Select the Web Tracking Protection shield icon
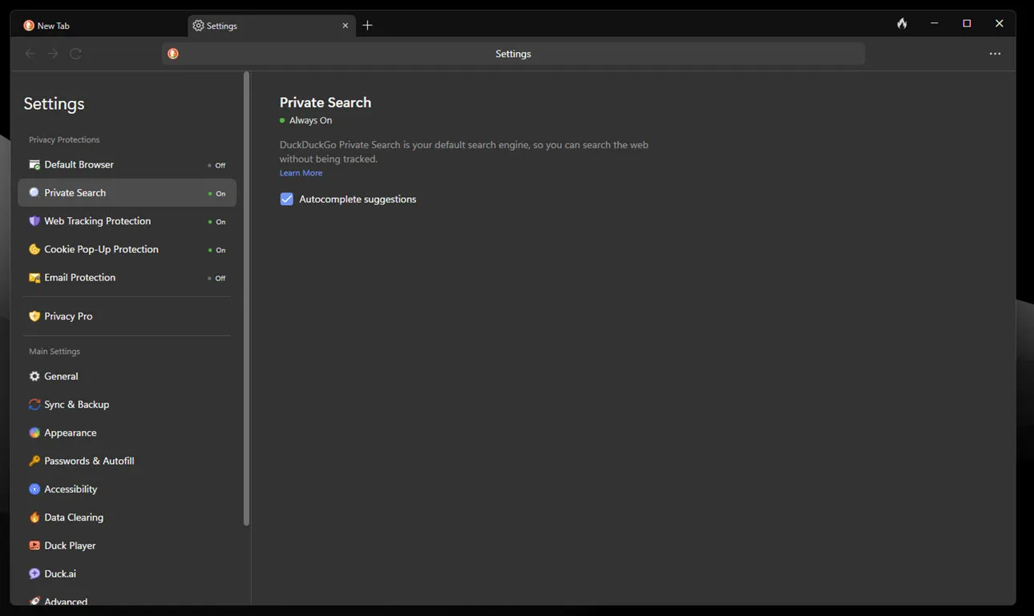The width and height of the screenshot is (1034, 616). [x=34, y=220]
